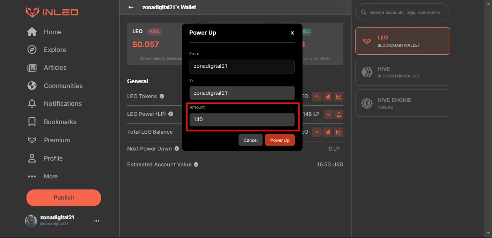Click the 16.53 USD value
The image size is (492, 238).
[330, 164]
